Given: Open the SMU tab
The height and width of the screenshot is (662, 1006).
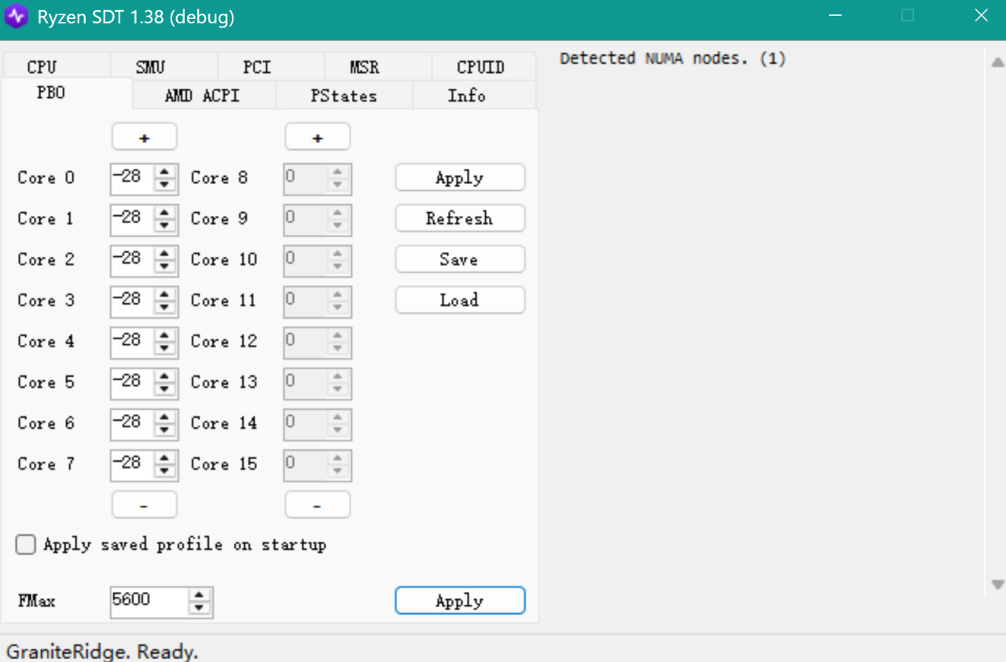Looking at the screenshot, I should point(163,67).
